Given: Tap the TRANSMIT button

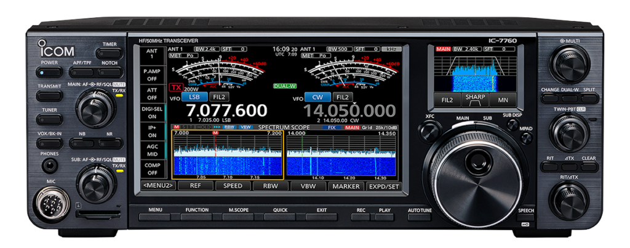Looking at the screenshot, I should [49, 95].
